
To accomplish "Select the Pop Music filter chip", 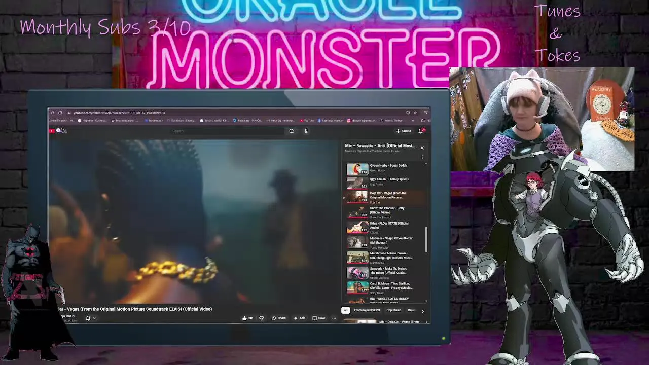I will point(393,310).
